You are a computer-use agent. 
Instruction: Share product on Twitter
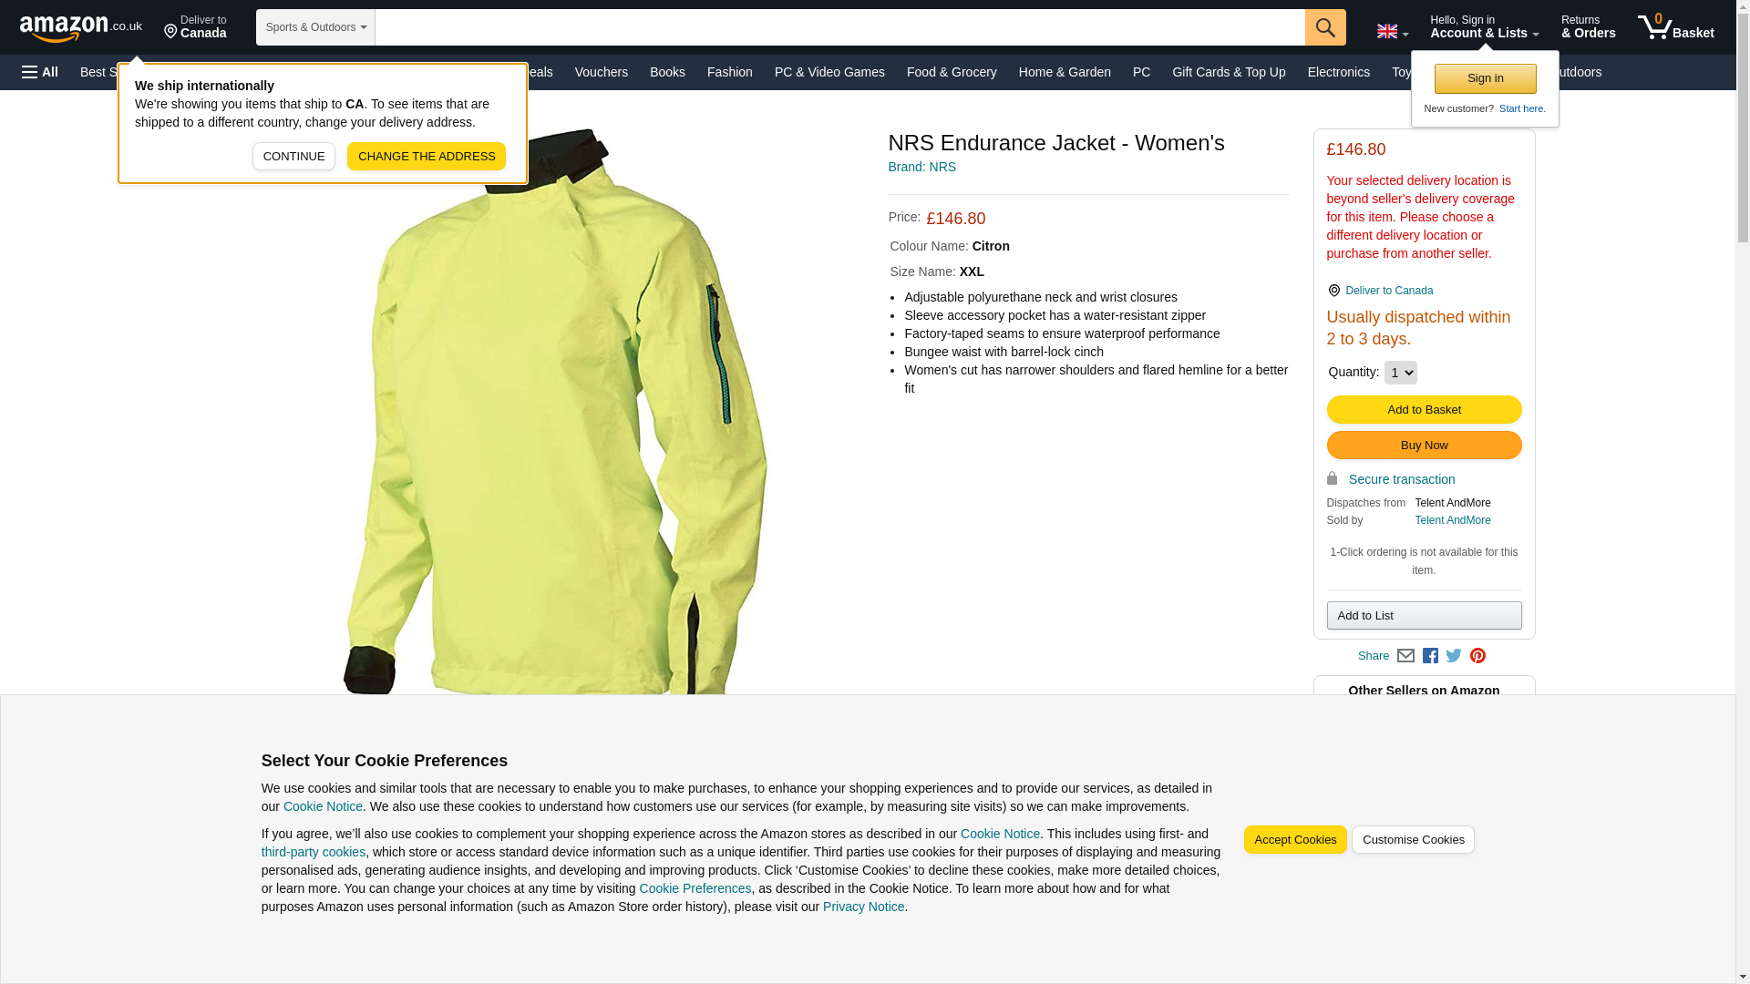pos(1454,656)
